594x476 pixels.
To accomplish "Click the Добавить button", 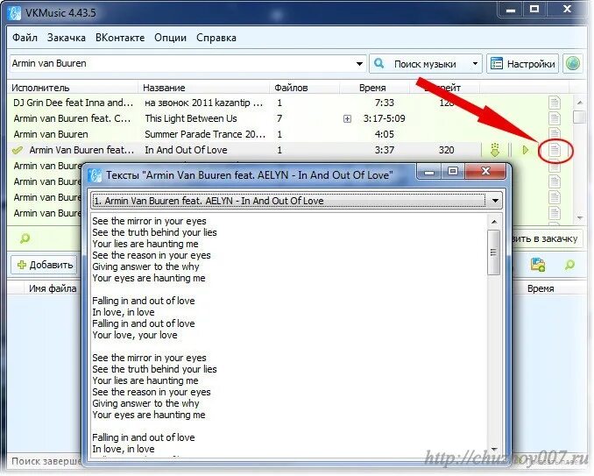I will [45, 265].
